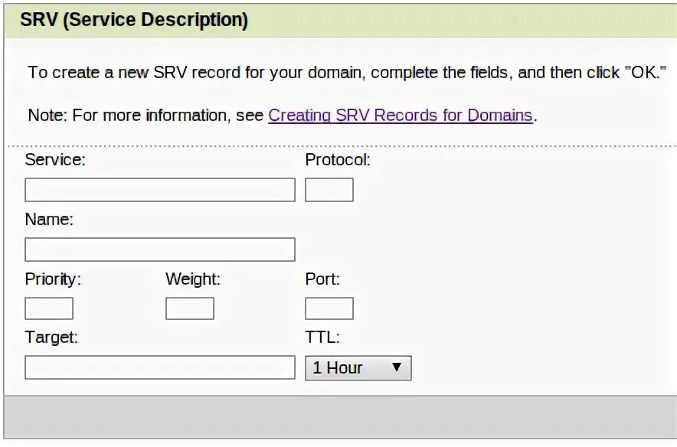677x447 pixels.
Task: Click the Priority label
Action: (x=53, y=279)
